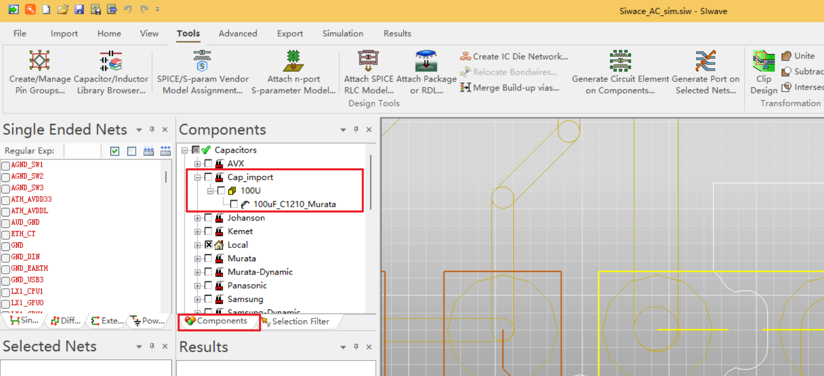The width and height of the screenshot is (824, 376).
Task: Expand the Kemet library node
Action: coord(197,231)
